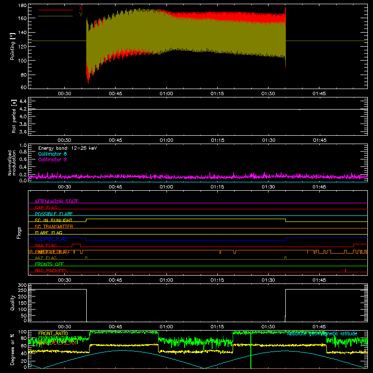The height and width of the screenshot is (373, 373).
Task: Click the '4.2' Roll period axis value
Action: pos(22,109)
